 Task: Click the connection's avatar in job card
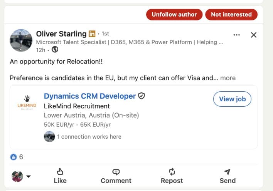pyautogui.click(x=49, y=137)
